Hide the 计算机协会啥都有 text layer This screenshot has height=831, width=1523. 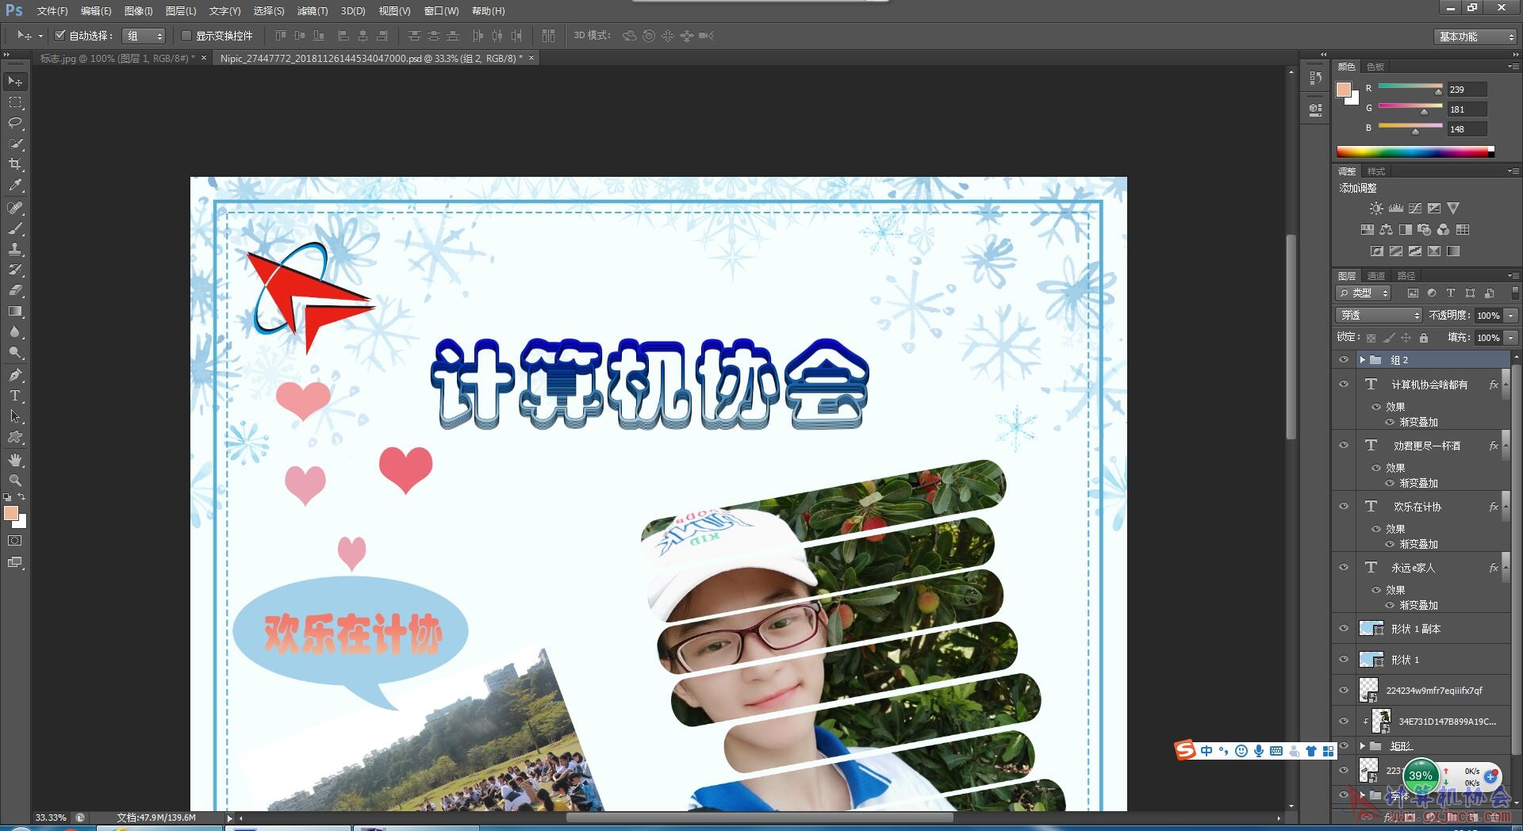pyautogui.click(x=1344, y=385)
